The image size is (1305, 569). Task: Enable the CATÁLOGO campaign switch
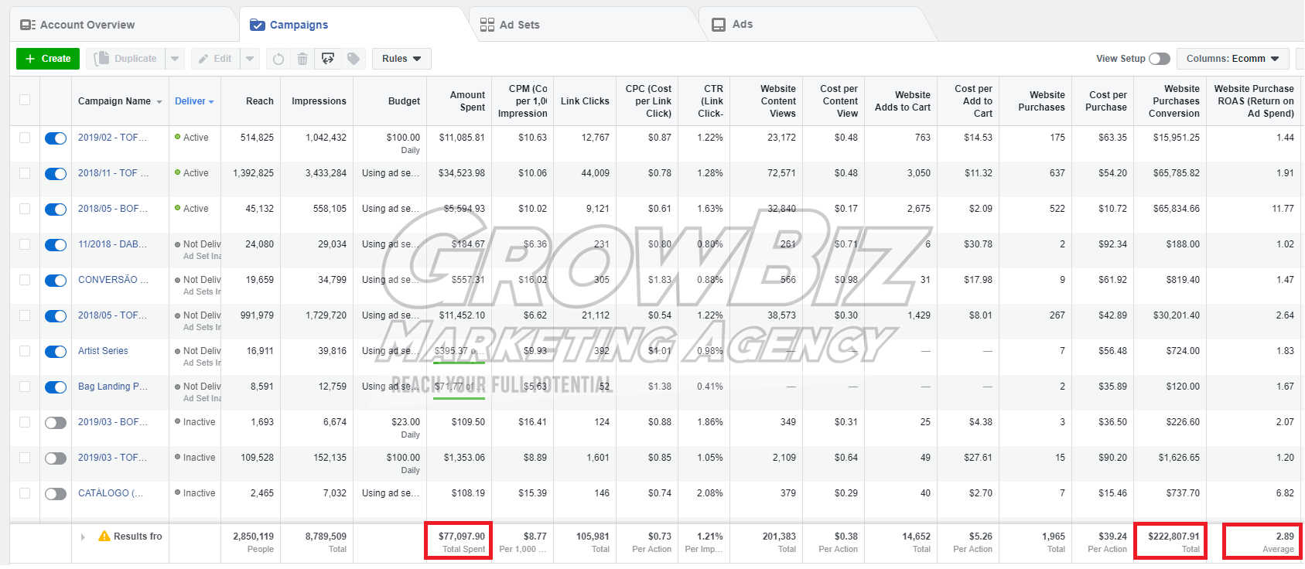[56, 494]
